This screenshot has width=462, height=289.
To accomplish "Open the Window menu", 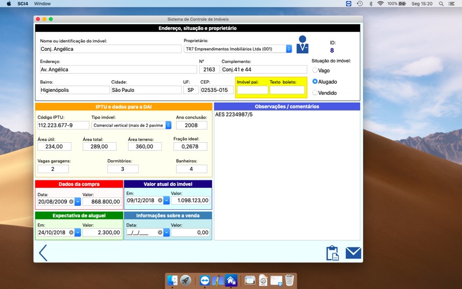I will (x=42, y=3).
